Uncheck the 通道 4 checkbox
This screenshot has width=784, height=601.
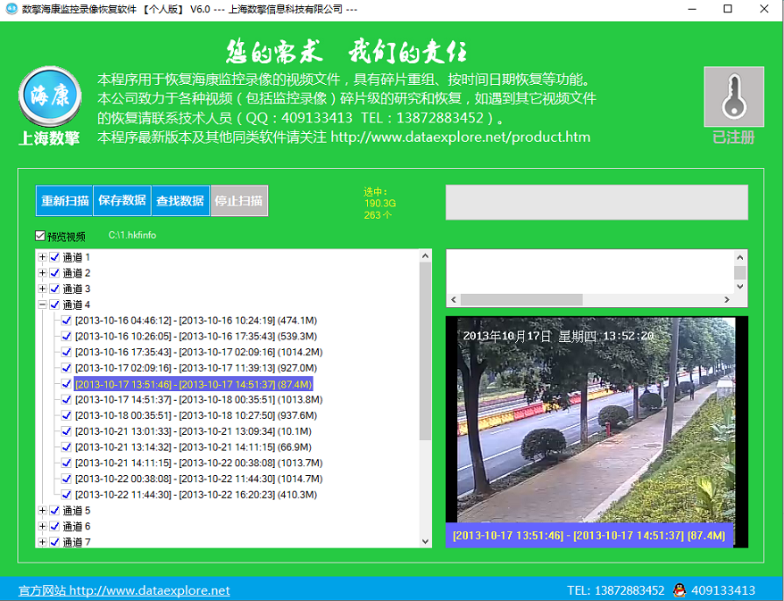pyautogui.click(x=55, y=305)
